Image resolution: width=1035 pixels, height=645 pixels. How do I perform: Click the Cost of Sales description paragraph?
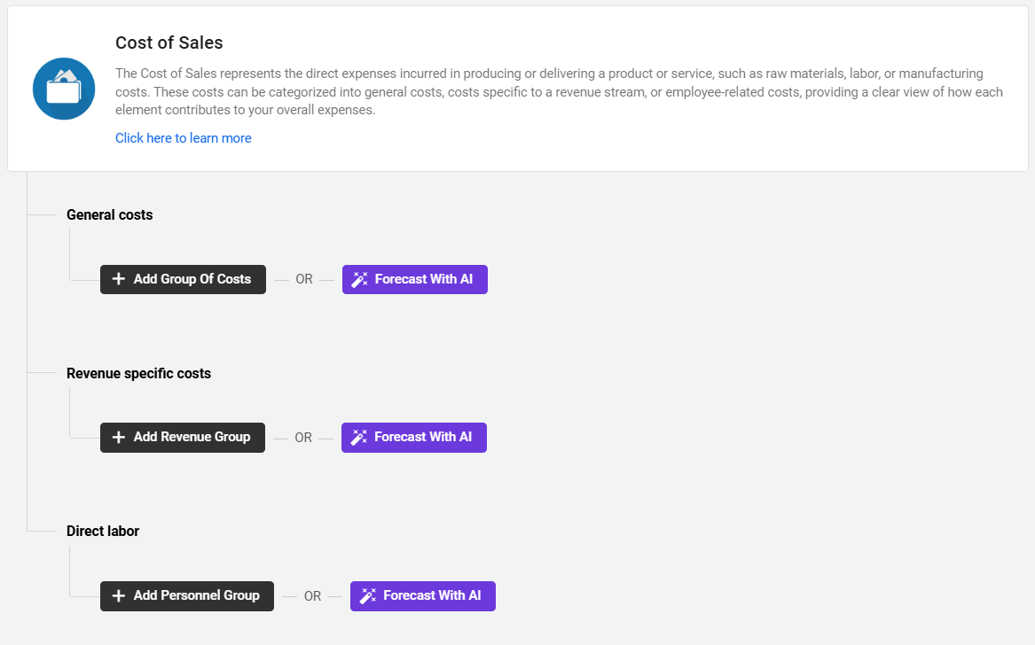click(x=559, y=92)
